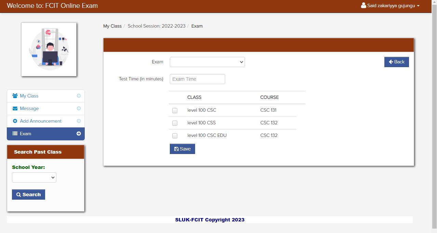The width and height of the screenshot is (437, 233).
Task: Go to My Class in breadcrumb
Action: (x=112, y=26)
